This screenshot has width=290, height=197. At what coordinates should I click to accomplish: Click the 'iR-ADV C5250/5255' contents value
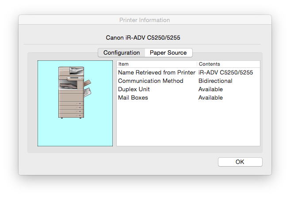(x=225, y=72)
